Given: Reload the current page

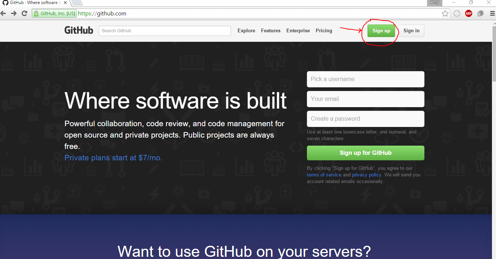Looking at the screenshot, I should tap(24, 13).
